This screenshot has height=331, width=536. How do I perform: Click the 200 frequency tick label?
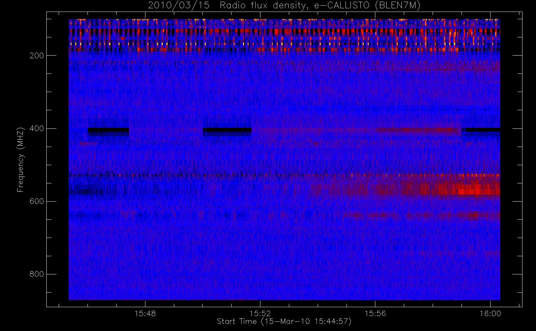click(37, 56)
